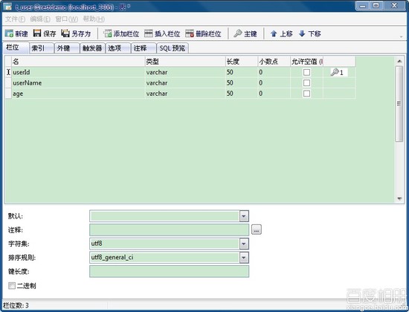Click the 小数点 column header
Image resolution: width=409 pixels, height=312 pixels.
274,62
